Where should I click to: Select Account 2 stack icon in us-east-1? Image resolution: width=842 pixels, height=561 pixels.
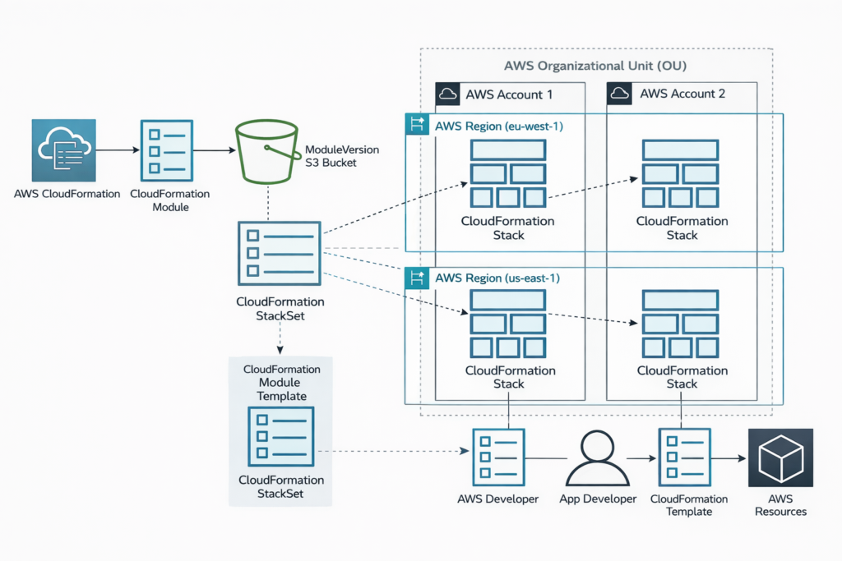[x=682, y=324]
